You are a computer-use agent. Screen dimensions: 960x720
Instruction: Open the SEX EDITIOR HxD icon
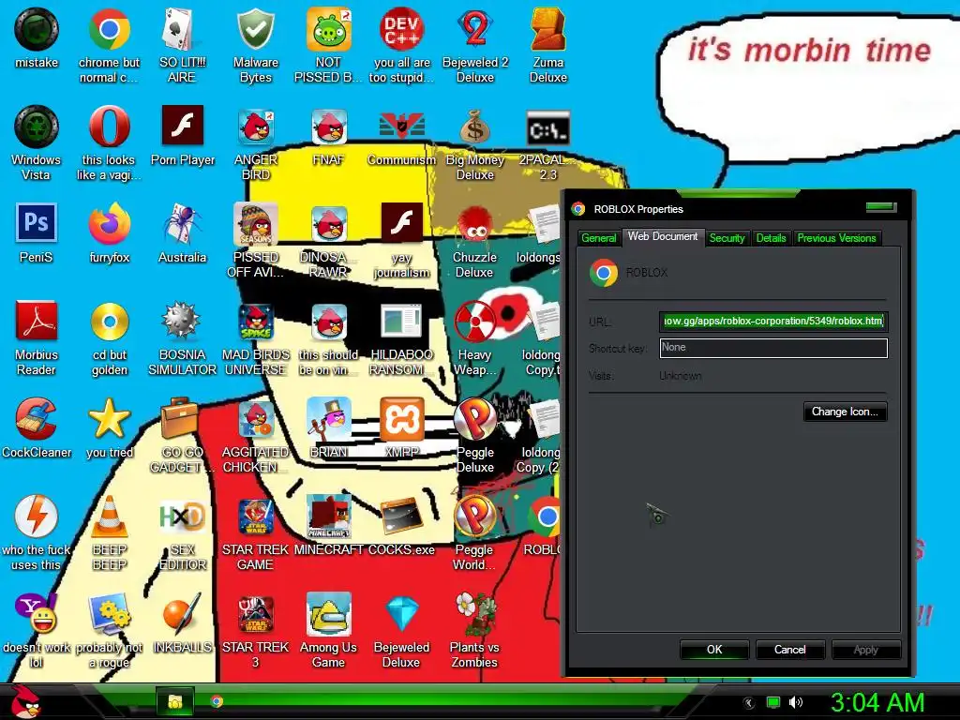pos(182,517)
